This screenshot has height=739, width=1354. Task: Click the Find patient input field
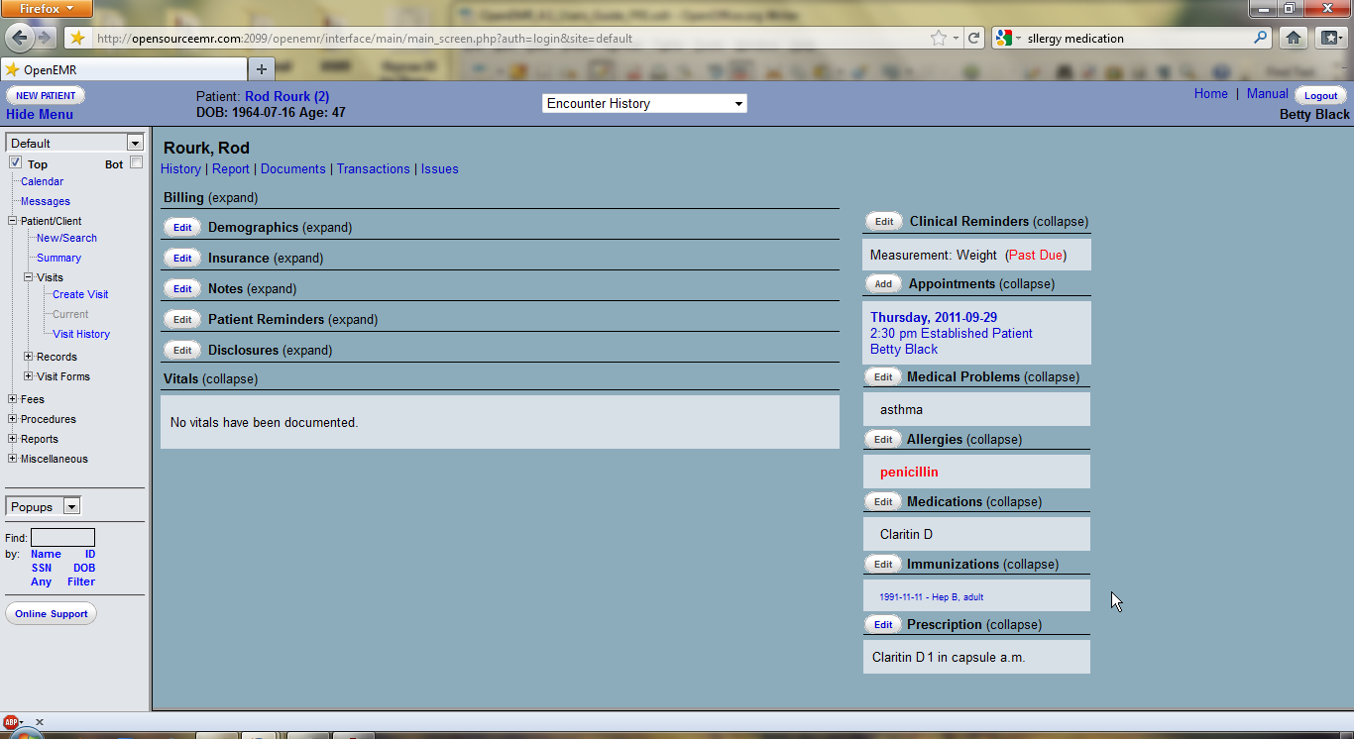tap(62, 538)
